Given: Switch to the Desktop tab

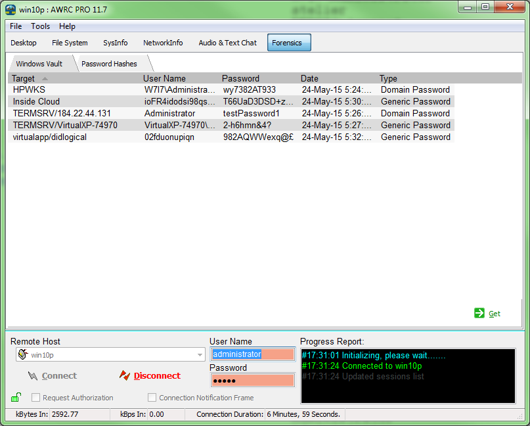Looking at the screenshot, I should (24, 43).
